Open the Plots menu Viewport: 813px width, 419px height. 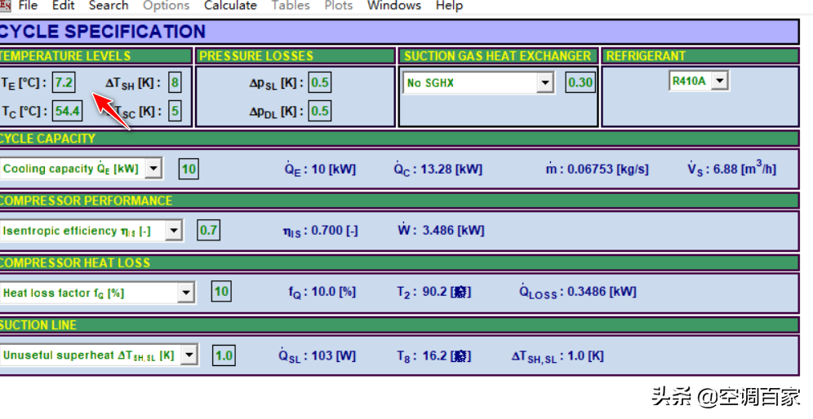339,6
